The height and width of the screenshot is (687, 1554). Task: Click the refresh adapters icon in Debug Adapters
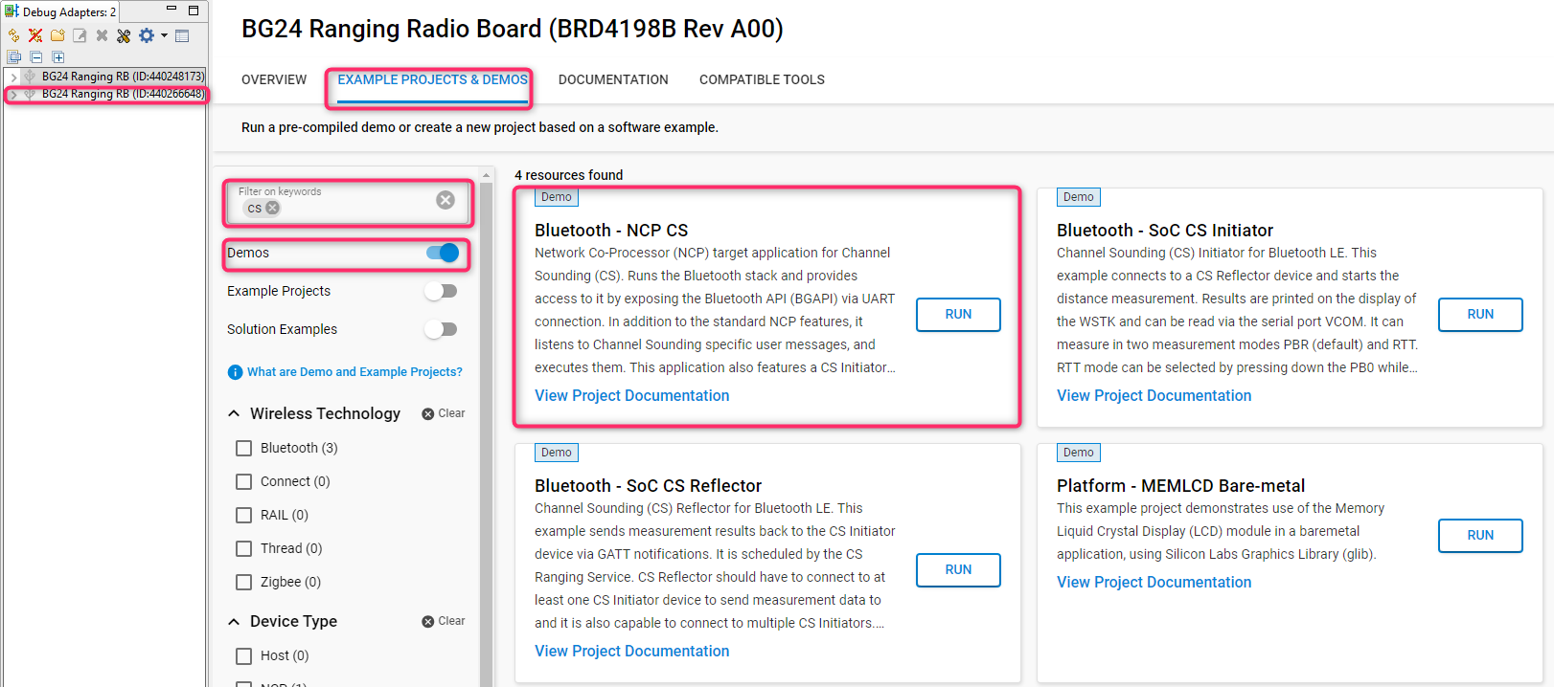point(13,35)
